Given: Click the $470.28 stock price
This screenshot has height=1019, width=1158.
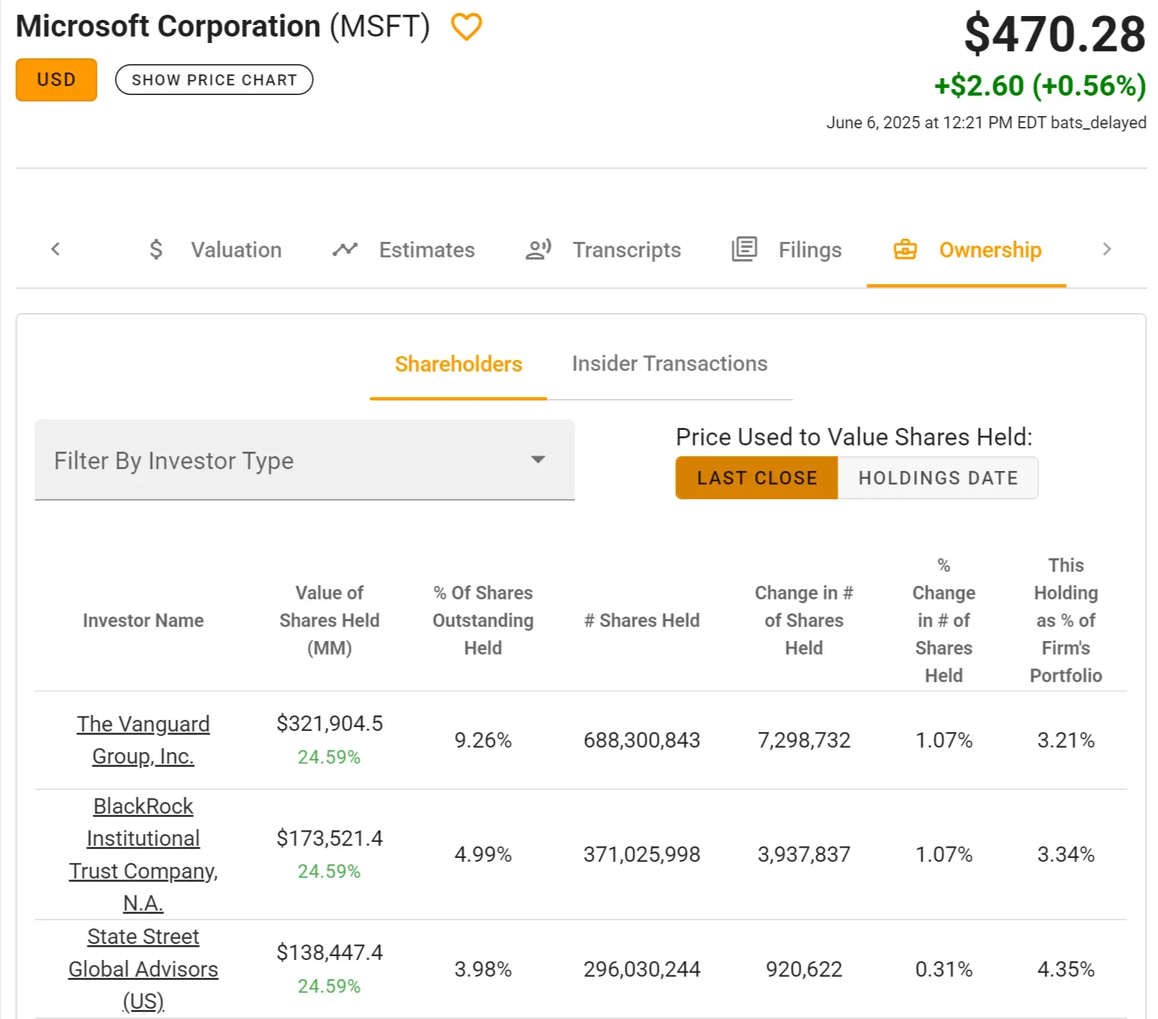Looking at the screenshot, I should point(1055,34).
